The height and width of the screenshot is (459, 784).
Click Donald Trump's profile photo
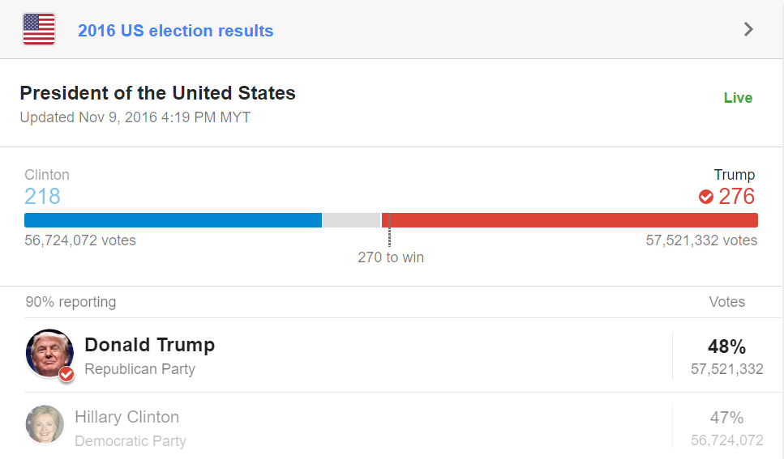(48, 352)
